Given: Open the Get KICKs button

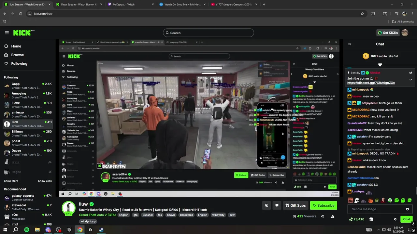Looking at the screenshot, I should click(388, 32).
